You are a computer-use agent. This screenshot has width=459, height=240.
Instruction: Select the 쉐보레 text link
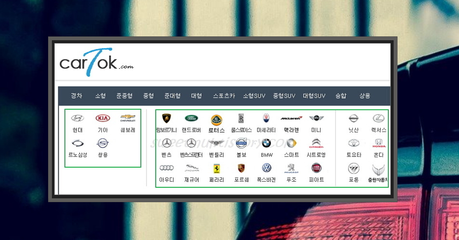[x=128, y=130]
